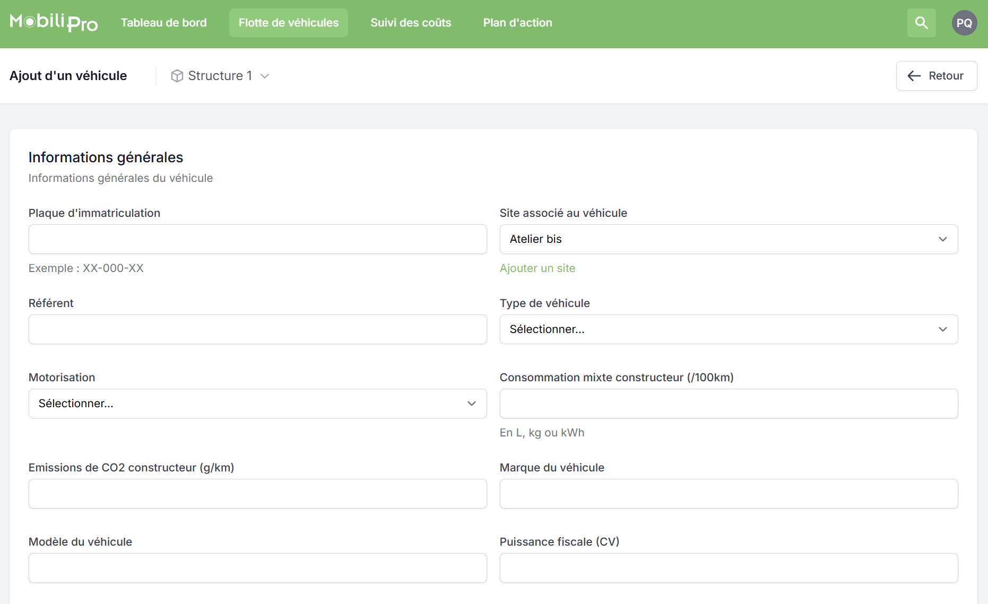The image size is (988, 604).
Task: Click into the Référent input field
Action: [257, 329]
